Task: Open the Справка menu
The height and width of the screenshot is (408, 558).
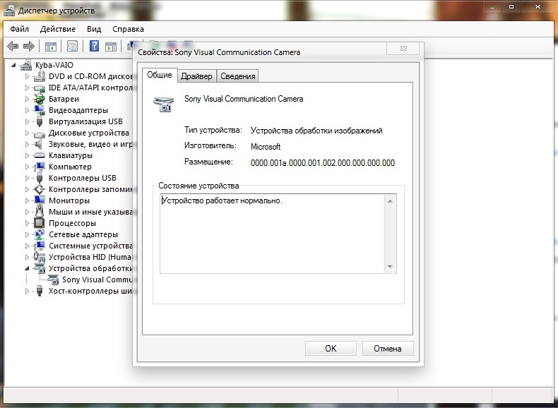Action: coord(128,29)
